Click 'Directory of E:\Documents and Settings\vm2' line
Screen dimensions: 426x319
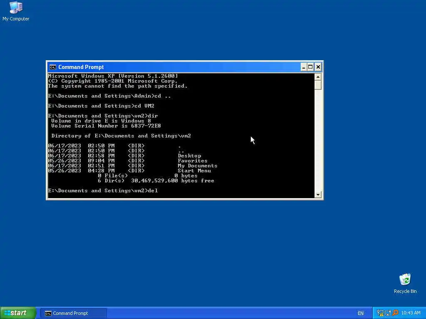click(121, 136)
